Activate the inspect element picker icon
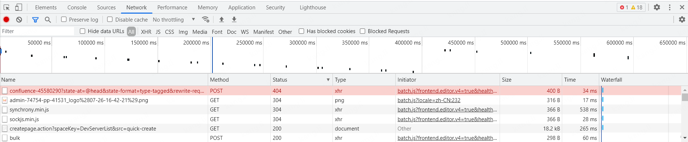 [x=6, y=7]
